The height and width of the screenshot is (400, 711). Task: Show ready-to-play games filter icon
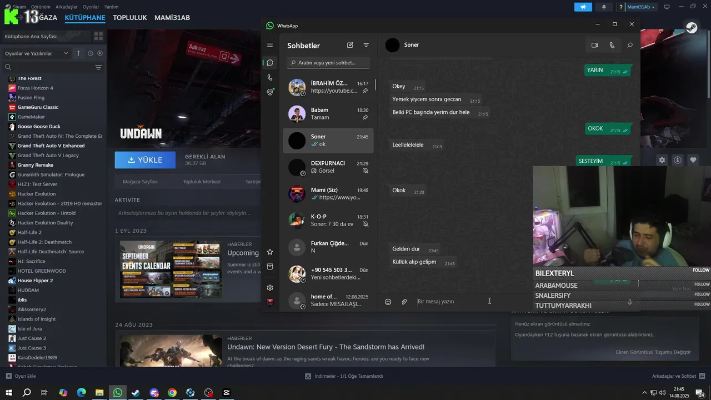pos(100,53)
